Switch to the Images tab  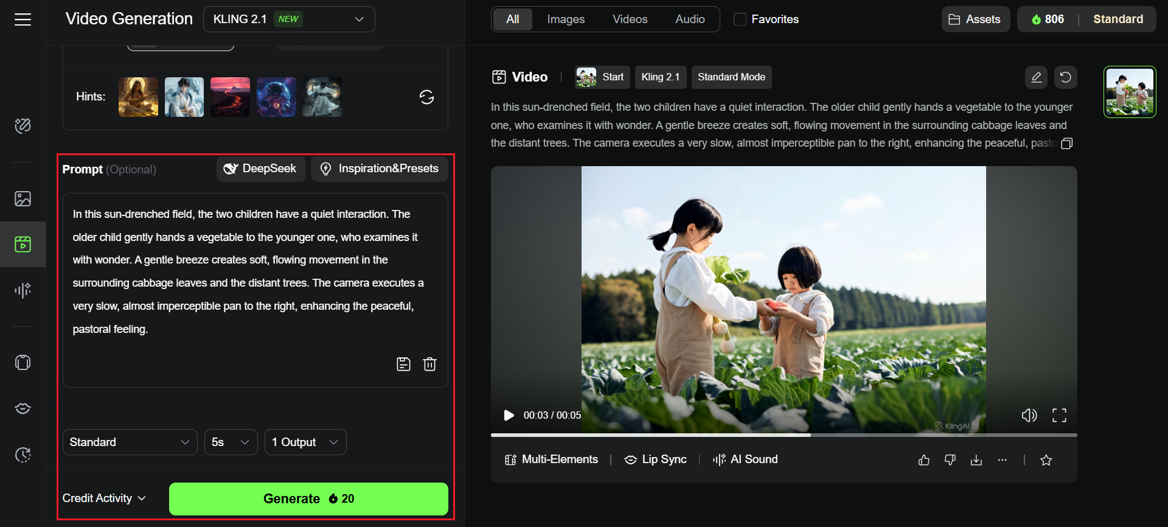click(x=566, y=19)
